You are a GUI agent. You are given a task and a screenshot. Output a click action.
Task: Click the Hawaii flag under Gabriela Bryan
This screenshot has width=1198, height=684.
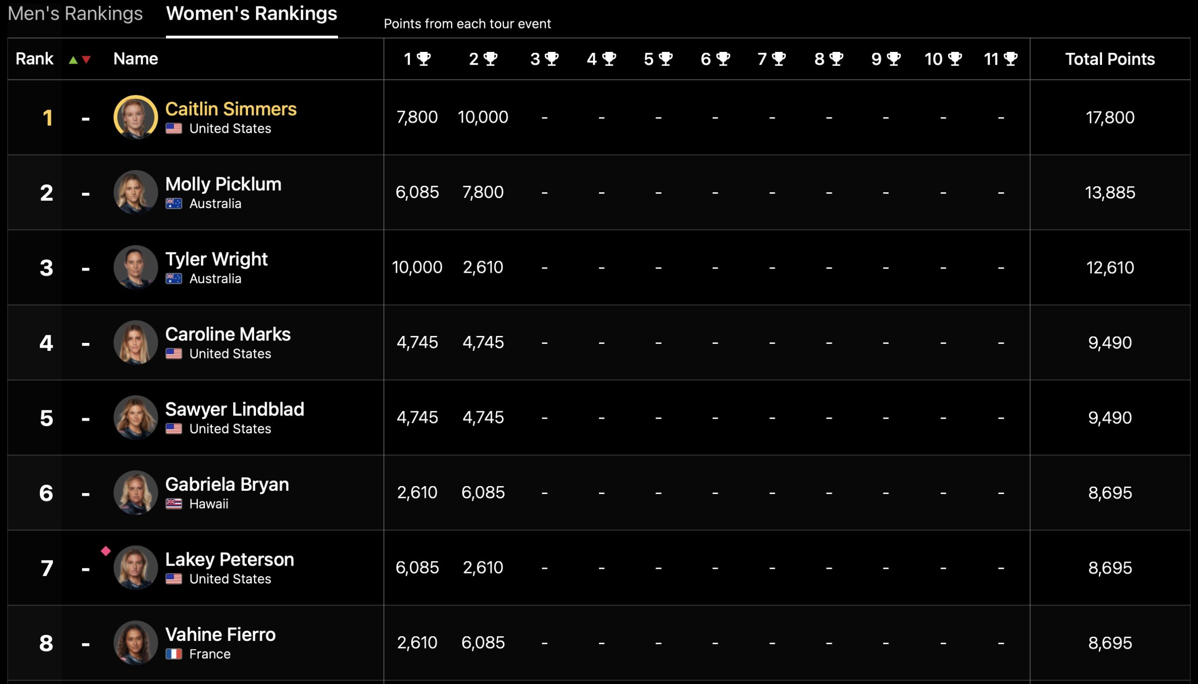[x=174, y=503]
